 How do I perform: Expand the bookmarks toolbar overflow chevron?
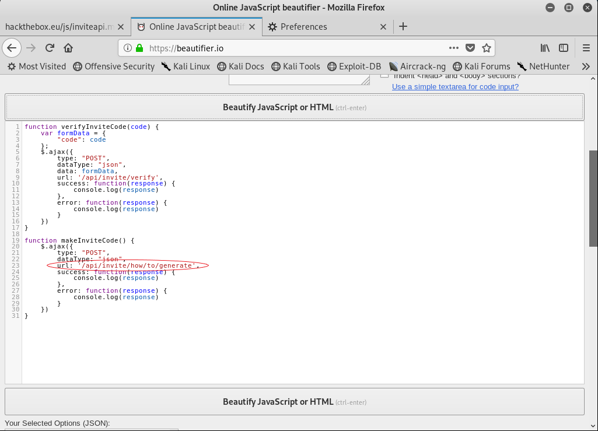(586, 66)
